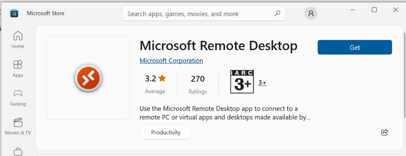Open the Apps section in sidebar
This screenshot has width=406, height=156.
tap(18, 69)
